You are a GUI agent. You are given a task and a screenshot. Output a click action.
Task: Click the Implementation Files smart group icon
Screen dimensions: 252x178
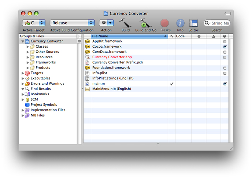click(x=27, y=110)
